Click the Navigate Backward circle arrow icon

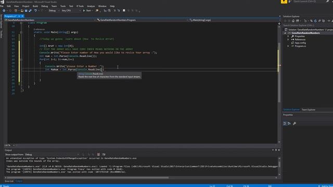pyautogui.click(x=4, y=10)
